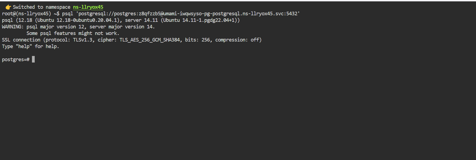
Task: Click 'SSL connection' at line start
Action: tap(21, 40)
